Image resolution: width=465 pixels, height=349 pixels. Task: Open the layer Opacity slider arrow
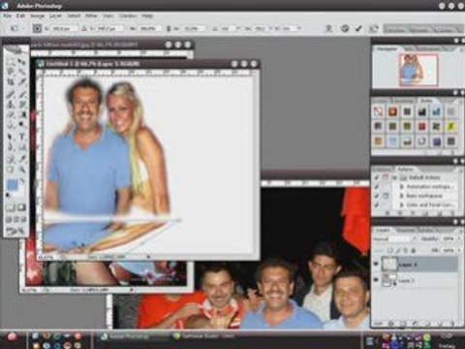[x=459, y=238]
